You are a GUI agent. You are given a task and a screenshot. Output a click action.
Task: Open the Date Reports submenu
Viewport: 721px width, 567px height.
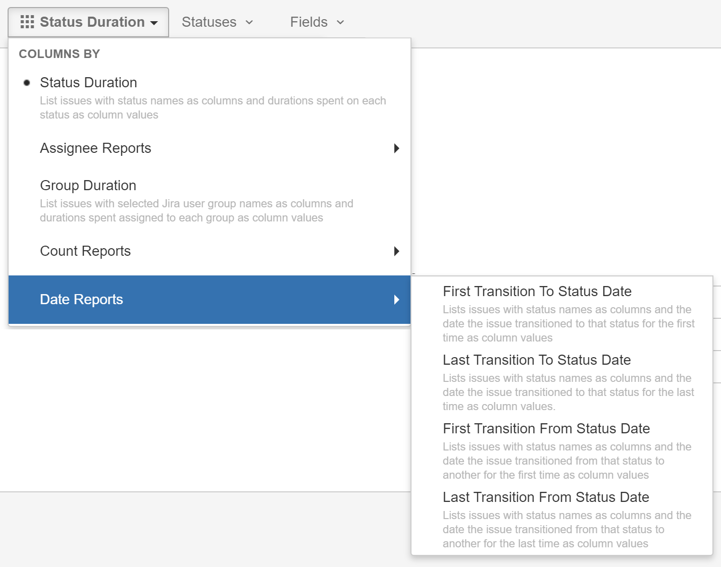pyautogui.click(x=81, y=300)
